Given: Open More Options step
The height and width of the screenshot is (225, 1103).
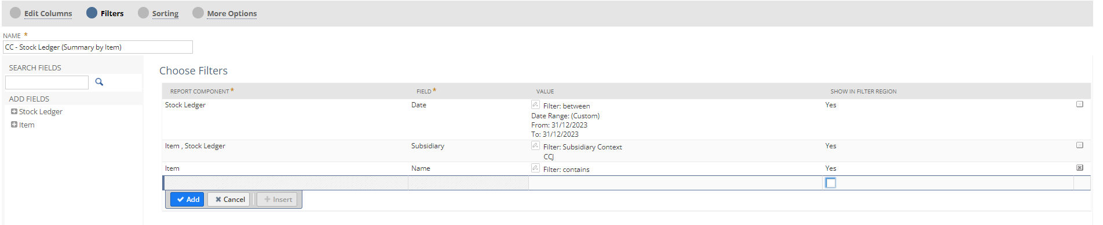Looking at the screenshot, I should click(232, 13).
